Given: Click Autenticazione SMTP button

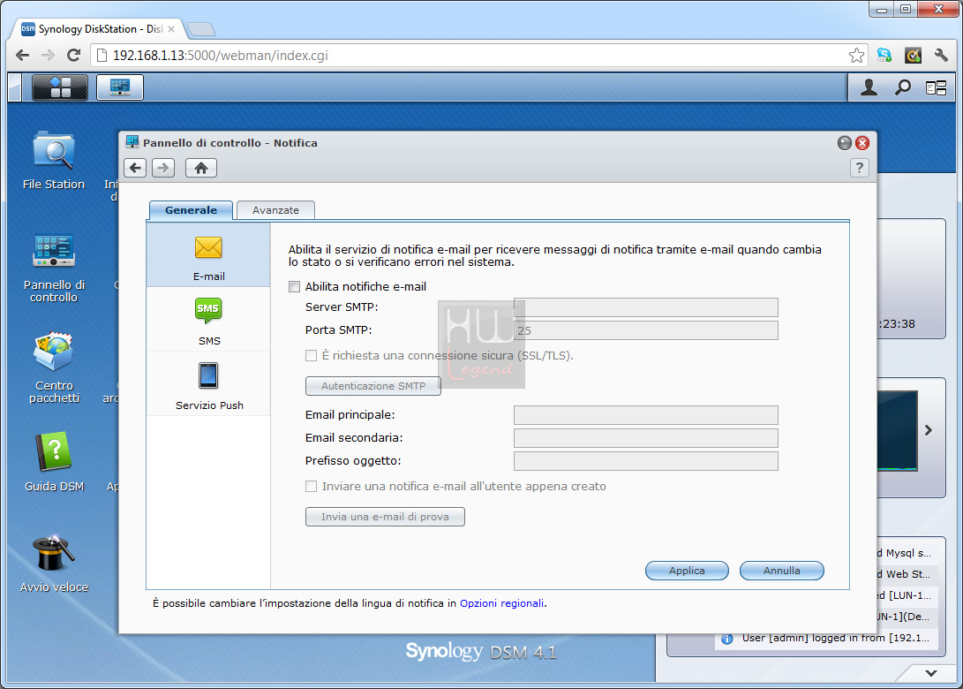Looking at the screenshot, I should click(373, 386).
